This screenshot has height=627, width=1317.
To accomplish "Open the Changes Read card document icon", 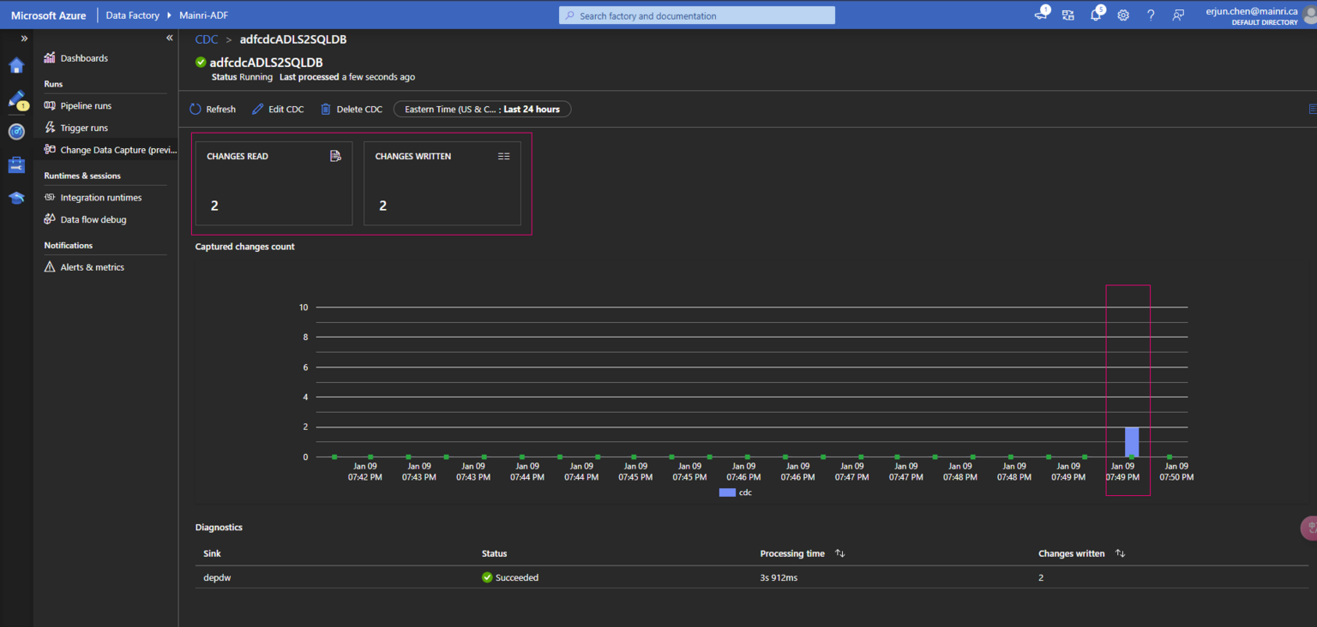I will (335, 156).
